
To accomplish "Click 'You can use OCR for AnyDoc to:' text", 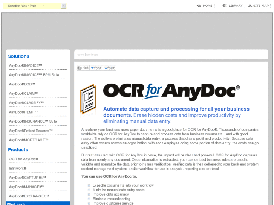I will 109,176.
